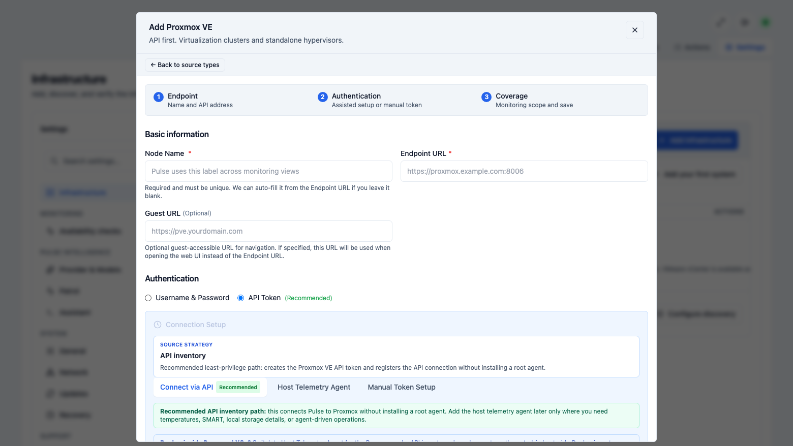Click the SOURCE STRATEGY label
This screenshot has width=793, height=446.
pos(186,344)
